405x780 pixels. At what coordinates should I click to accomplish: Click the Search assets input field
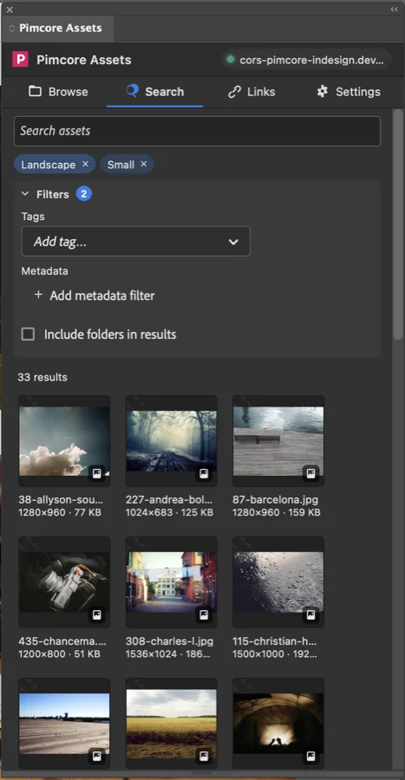[x=197, y=132]
